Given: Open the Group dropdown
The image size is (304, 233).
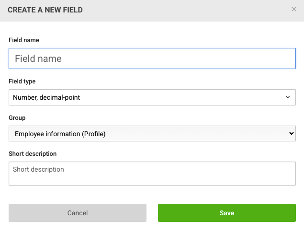Looking at the screenshot, I should (x=152, y=133).
